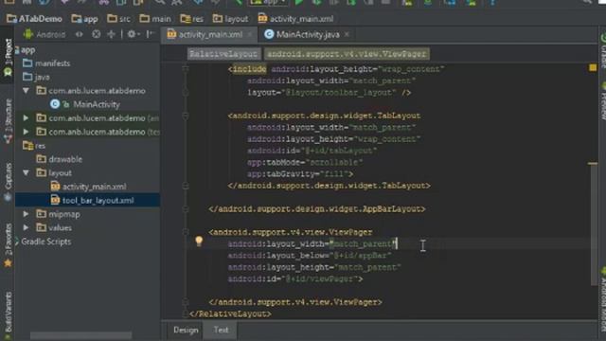Open project panel gear settings
This screenshot has height=341, width=606.
tap(133, 34)
